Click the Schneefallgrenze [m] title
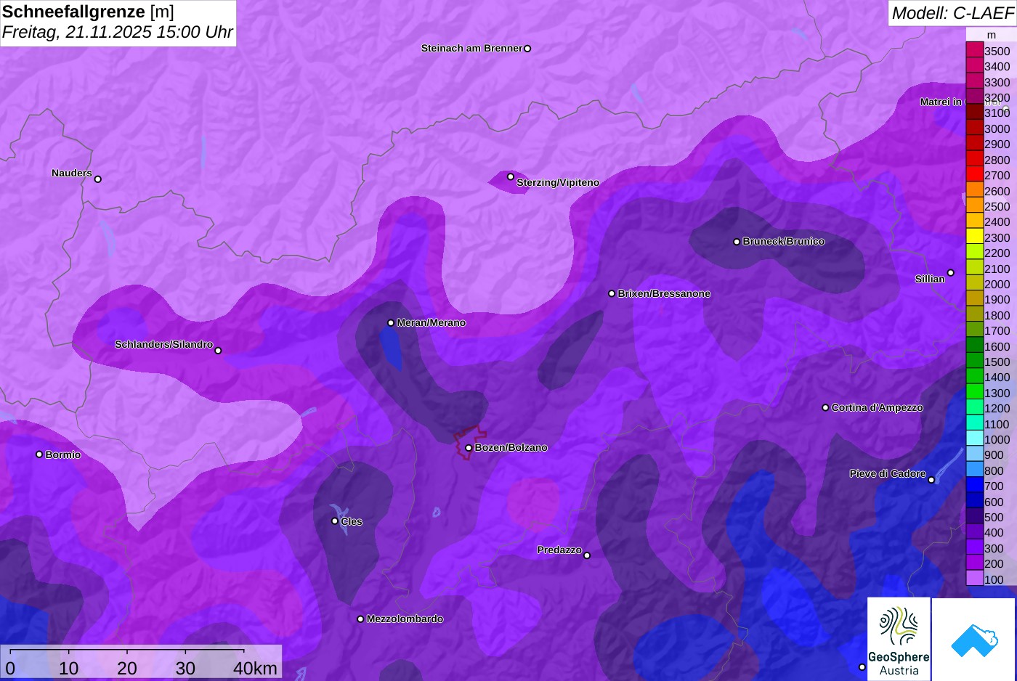This screenshot has height=681, width=1017. 88,12
